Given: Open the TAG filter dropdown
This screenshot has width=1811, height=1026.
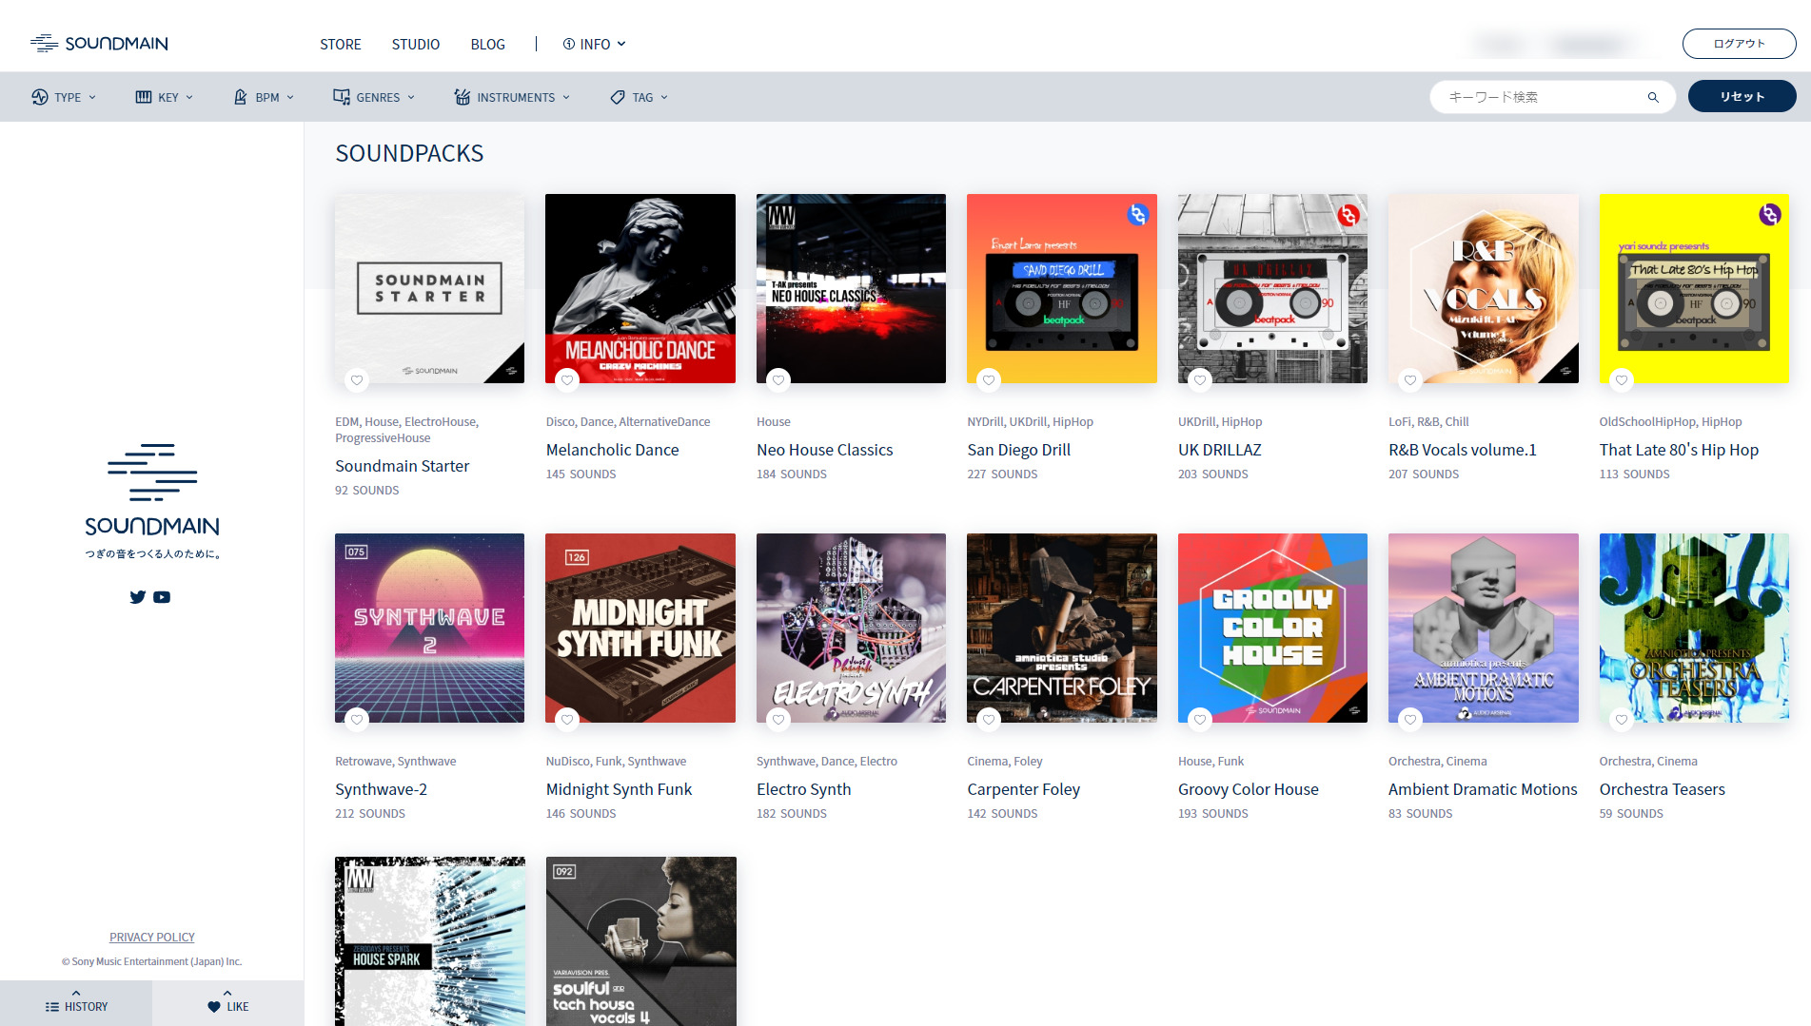Looking at the screenshot, I should pyautogui.click(x=640, y=97).
